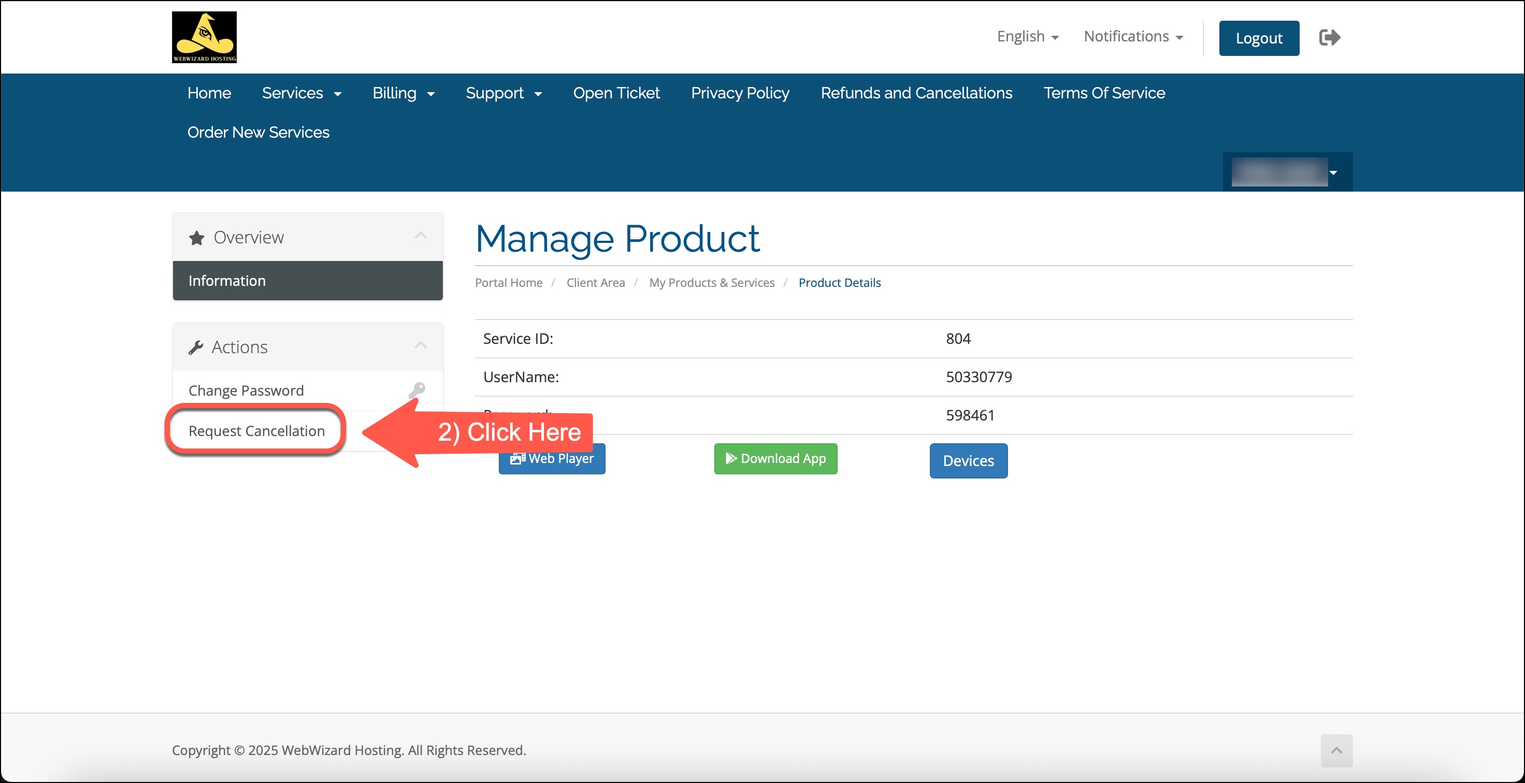Viewport: 1525px width, 783px height.
Task: Click the Logout button
Action: click(x=1259, y=38)
